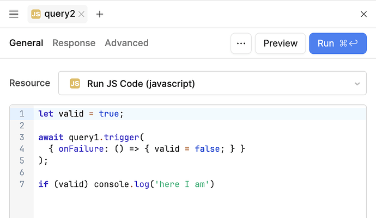Screen dimensions: 376x218
Task: Click 'await query1.trigger(' on line 3
Action: click(91, 138)
